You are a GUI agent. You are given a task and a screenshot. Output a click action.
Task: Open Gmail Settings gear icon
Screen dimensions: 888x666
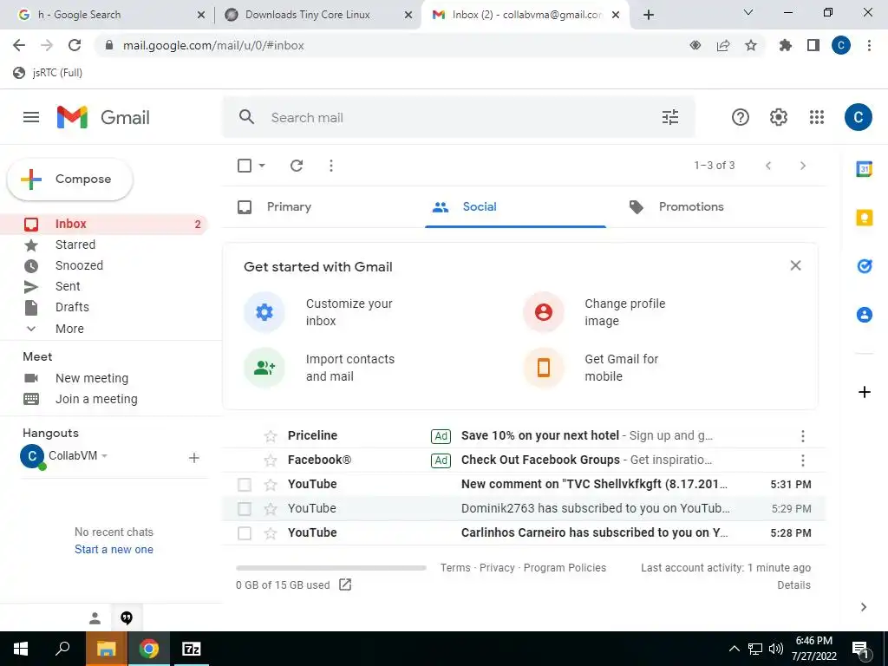[779, 117]
